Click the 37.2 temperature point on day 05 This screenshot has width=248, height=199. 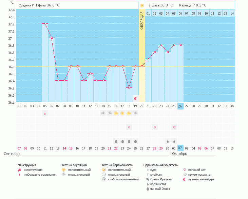point(45,23)
